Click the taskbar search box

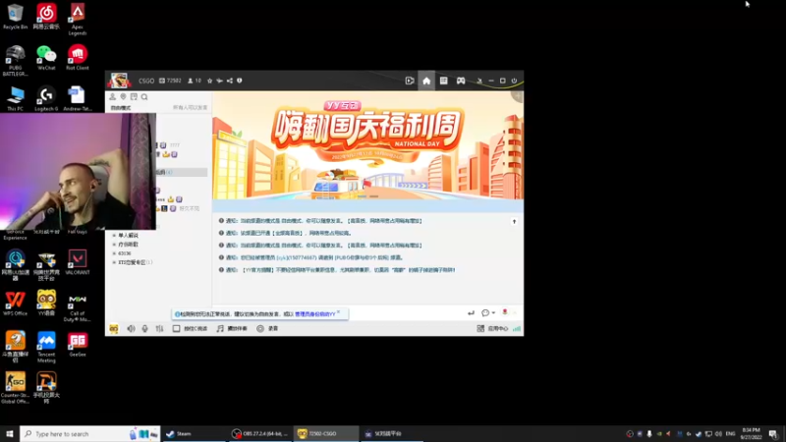pyautogui.click(x=90, y=434)
